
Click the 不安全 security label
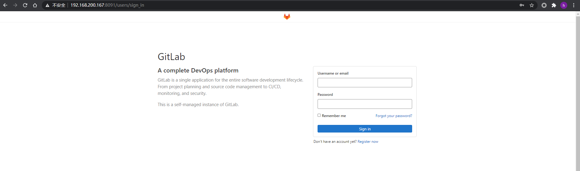pos(59,5)
